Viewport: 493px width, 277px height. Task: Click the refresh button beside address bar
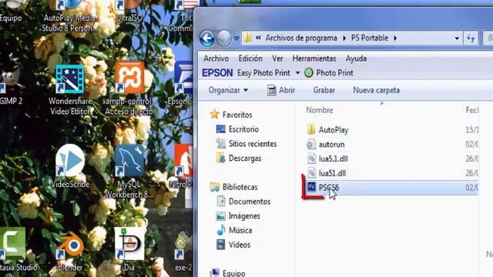471,38
